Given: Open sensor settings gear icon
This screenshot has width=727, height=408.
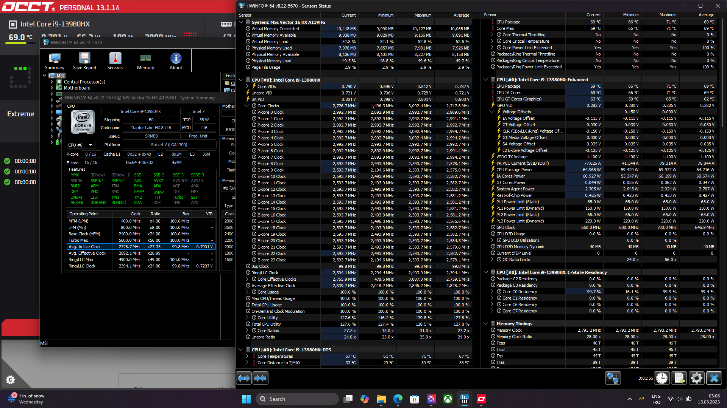Looking at the screenshot, I should (696, 378).
